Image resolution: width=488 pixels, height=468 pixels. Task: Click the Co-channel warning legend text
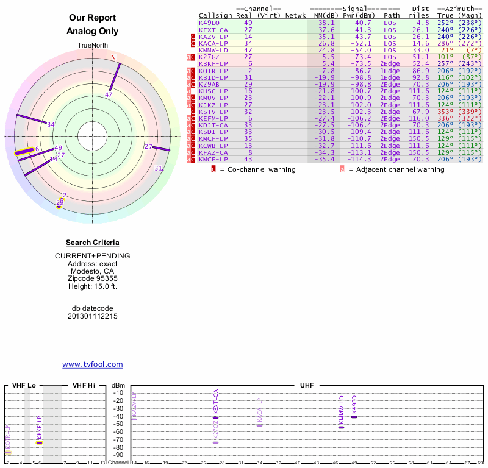point(262,169)
